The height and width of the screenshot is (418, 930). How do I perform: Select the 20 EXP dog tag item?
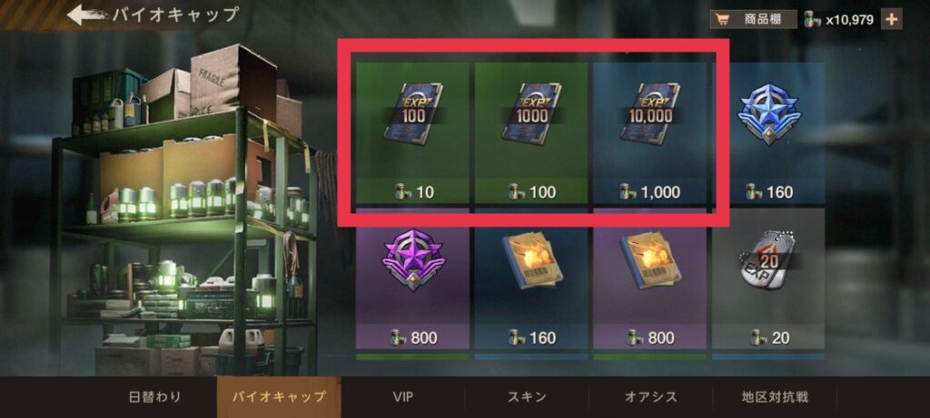[768, 278]
